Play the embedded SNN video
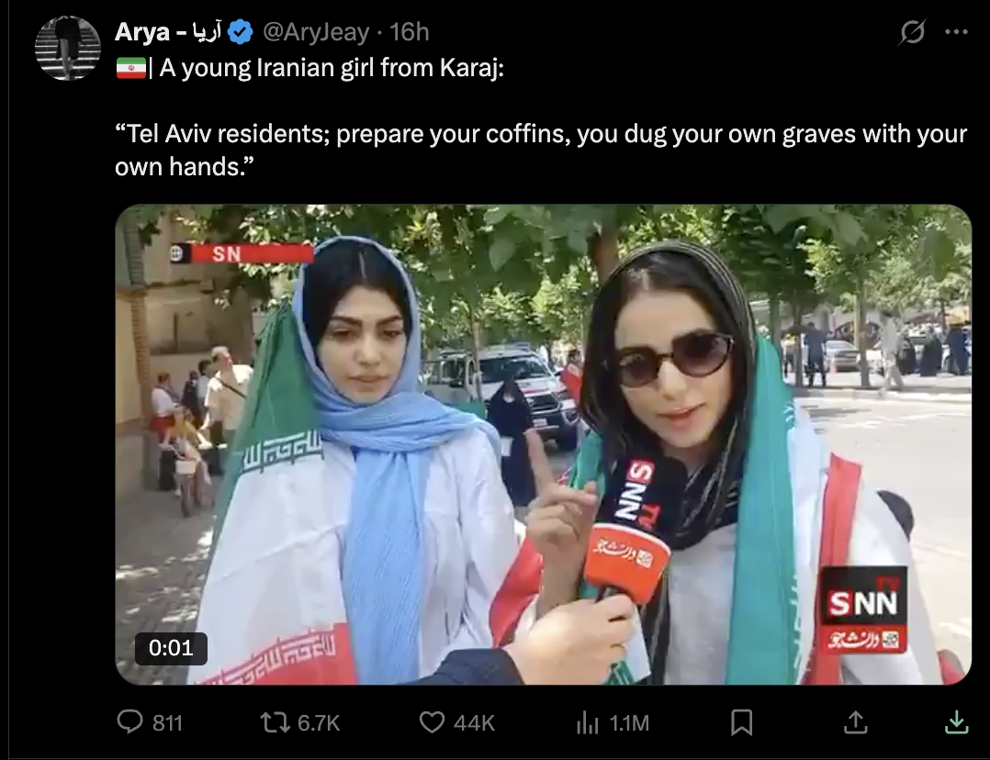 coord(543,444)
